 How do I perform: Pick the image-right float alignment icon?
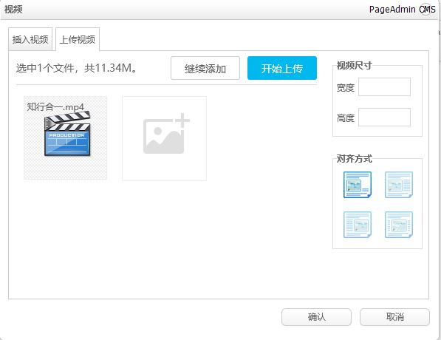pyautogui.click(x=358, y=225)
